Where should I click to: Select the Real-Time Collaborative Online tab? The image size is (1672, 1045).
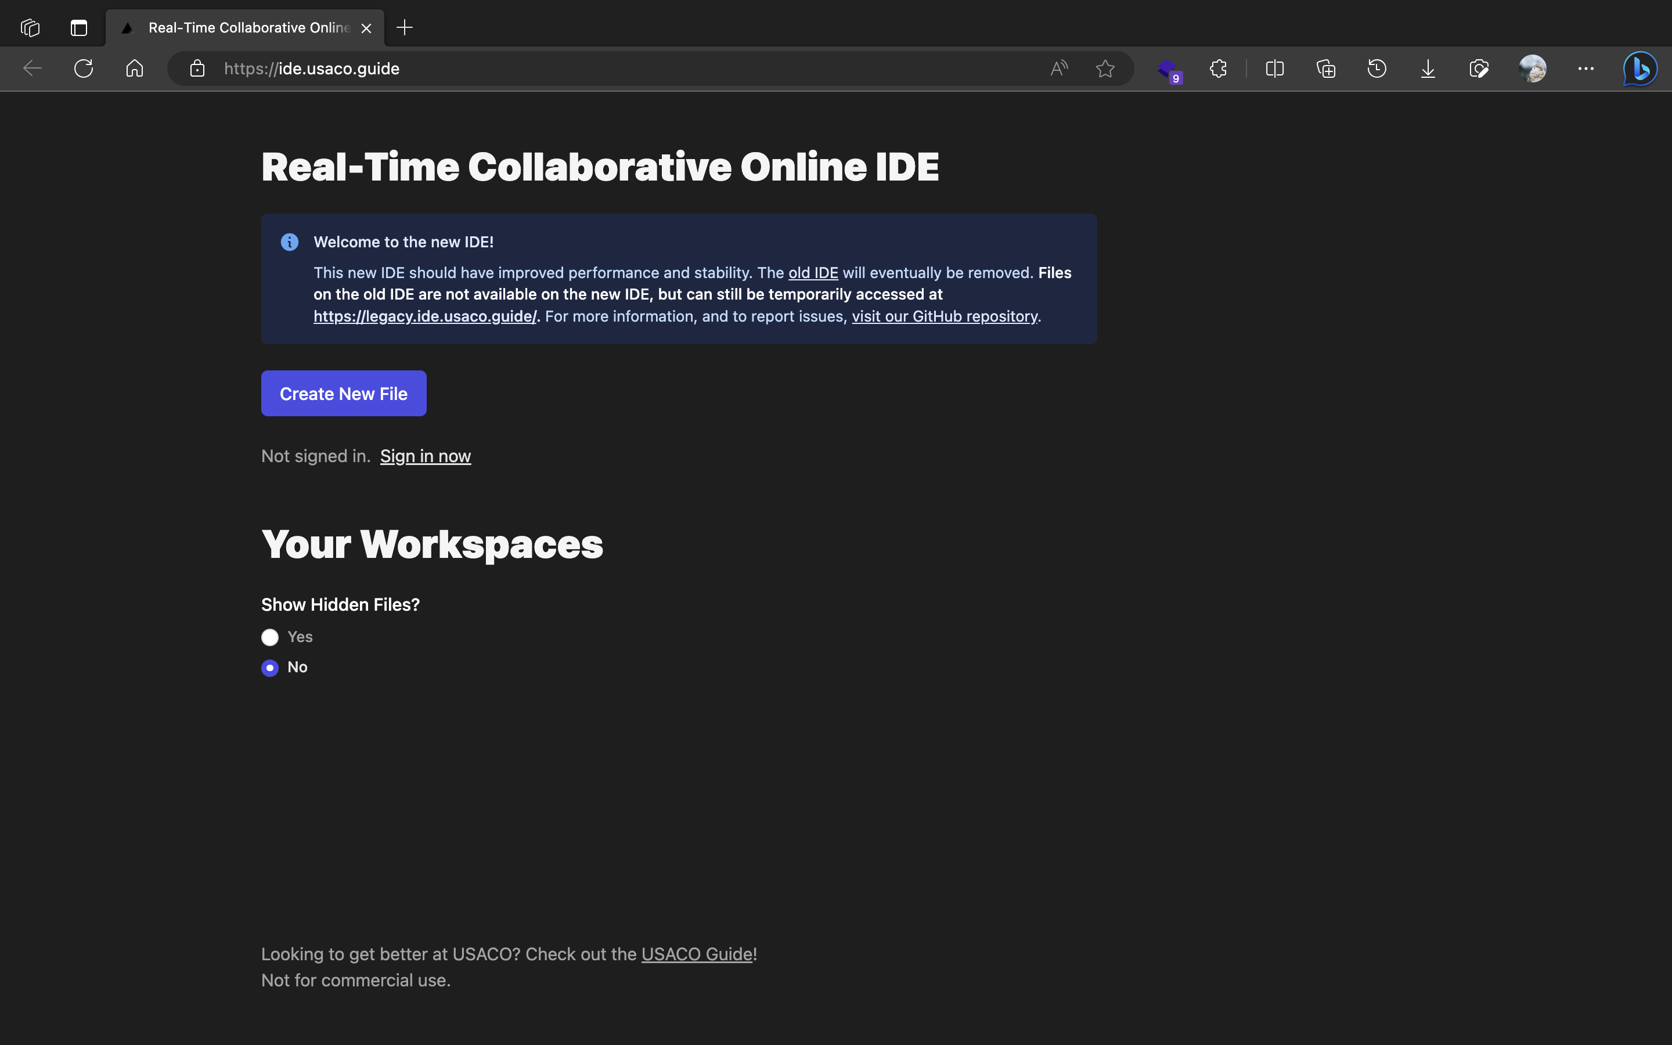point(245,28)
